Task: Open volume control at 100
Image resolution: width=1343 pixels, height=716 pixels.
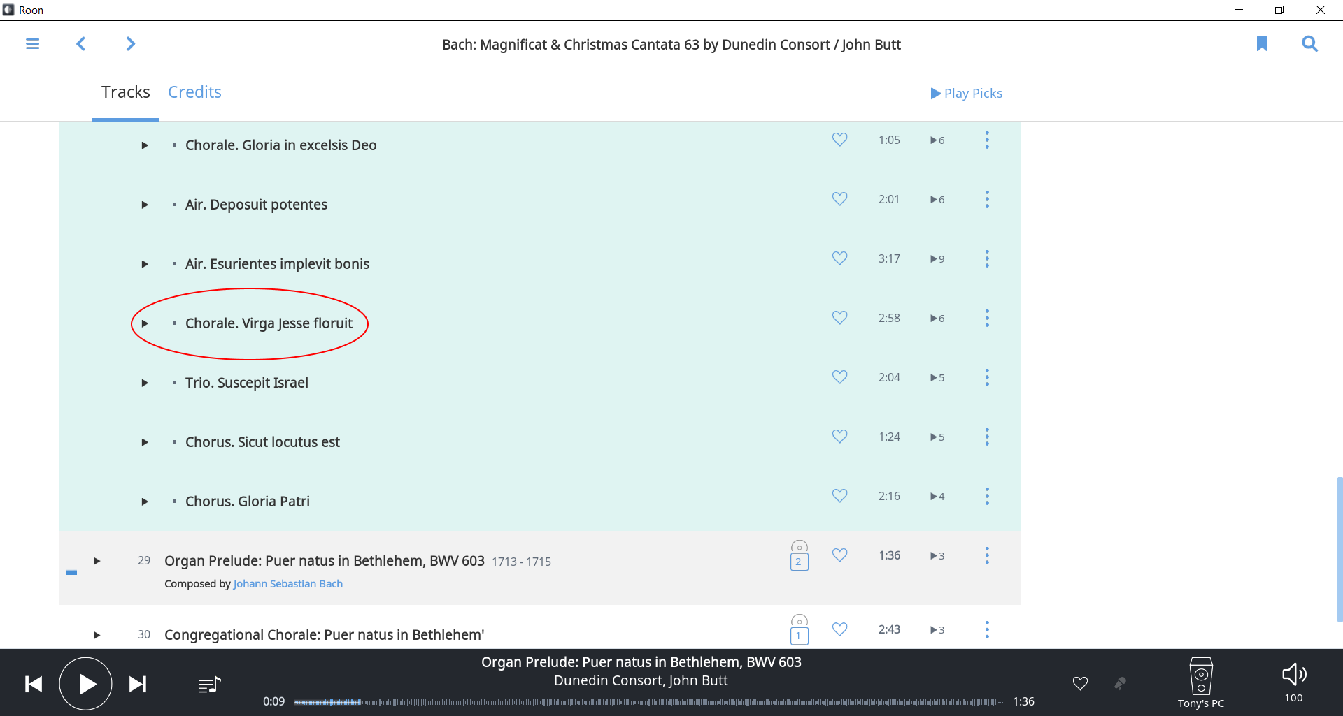Action: (1294, 682)
